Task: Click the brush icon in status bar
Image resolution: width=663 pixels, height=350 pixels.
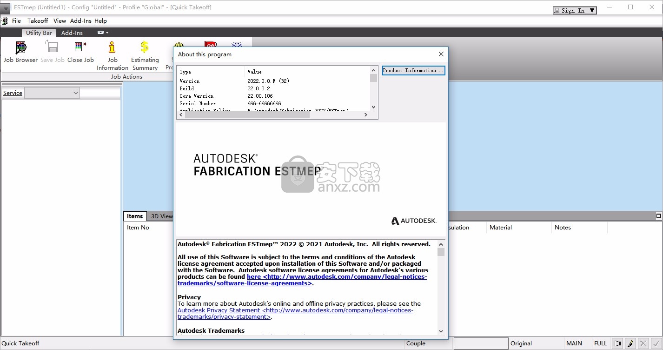Action: pos(630,343)
